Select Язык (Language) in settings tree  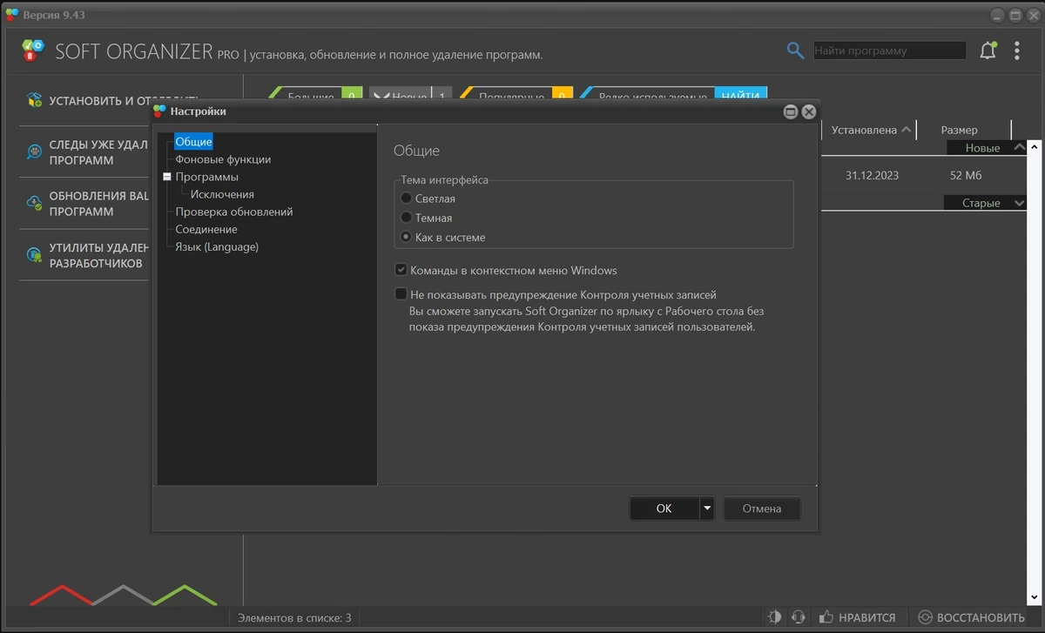pyautogui.click(x=217, y=246)
